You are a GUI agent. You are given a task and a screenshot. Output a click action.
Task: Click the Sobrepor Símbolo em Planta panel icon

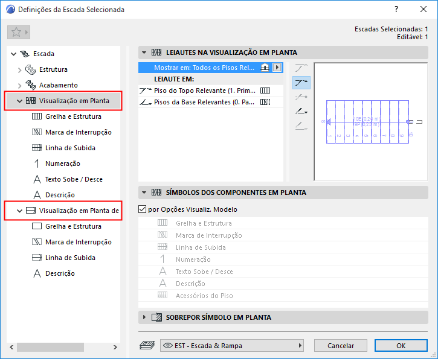point(156,317)
